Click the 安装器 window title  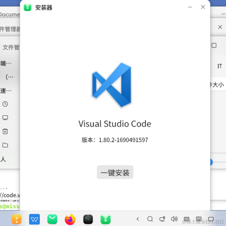(44, 8)
